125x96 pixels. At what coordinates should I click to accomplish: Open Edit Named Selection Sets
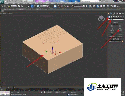72,6
